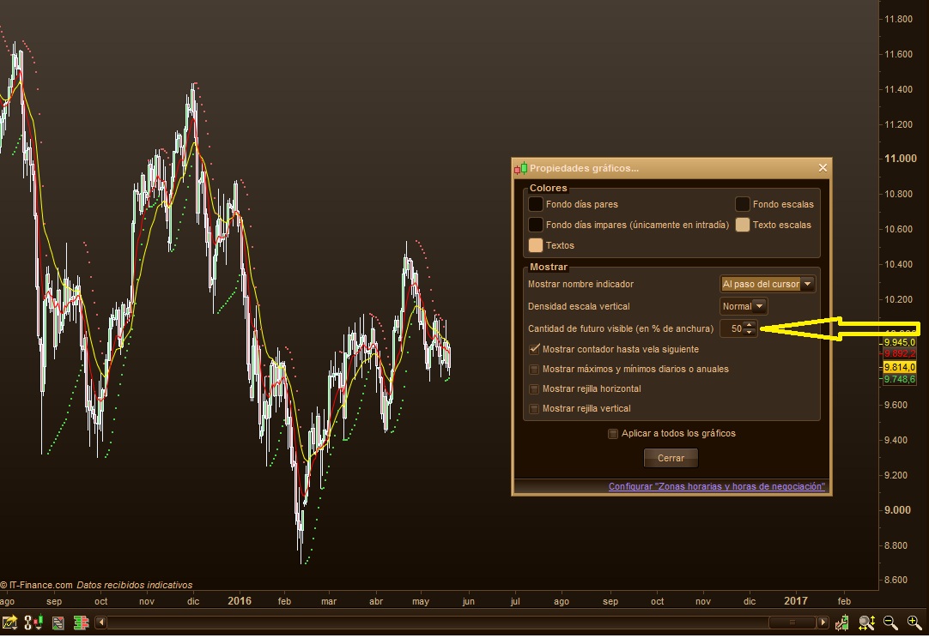Zoom in with the plus magnifier
The height and width of the screenshot is (638, 929).
(914, 623)
